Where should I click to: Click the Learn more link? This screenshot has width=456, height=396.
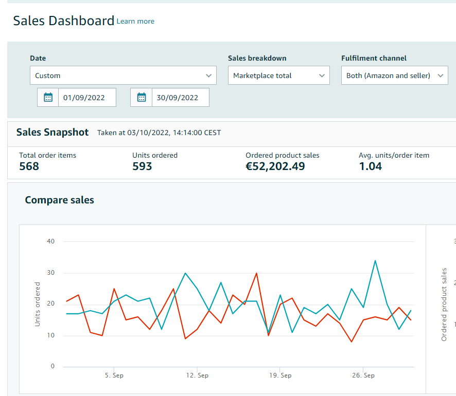(x=135, y=22)
